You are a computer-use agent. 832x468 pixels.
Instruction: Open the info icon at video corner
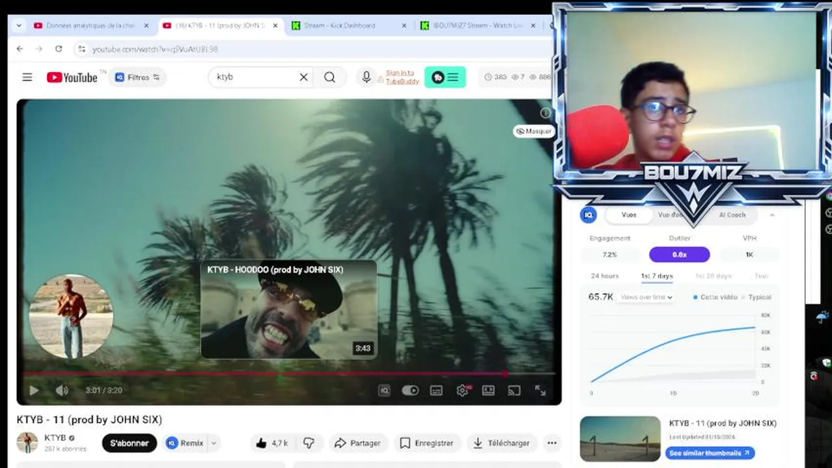546,113
